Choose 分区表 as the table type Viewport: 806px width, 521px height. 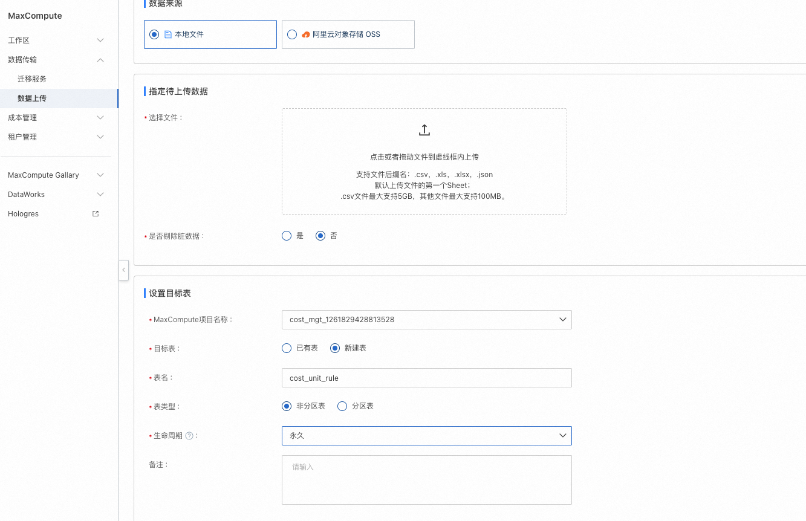[x=342, y=406]
